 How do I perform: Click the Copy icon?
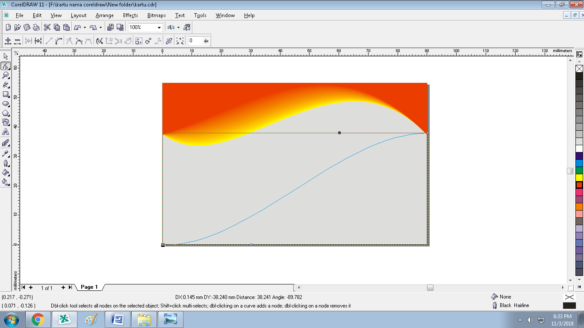(57, 27)
